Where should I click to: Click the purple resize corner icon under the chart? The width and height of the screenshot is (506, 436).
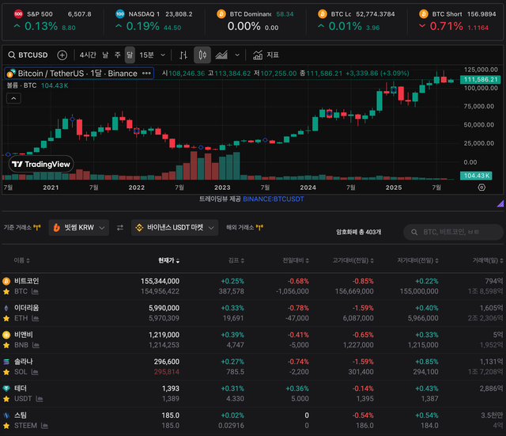click(x=500, y=203)
